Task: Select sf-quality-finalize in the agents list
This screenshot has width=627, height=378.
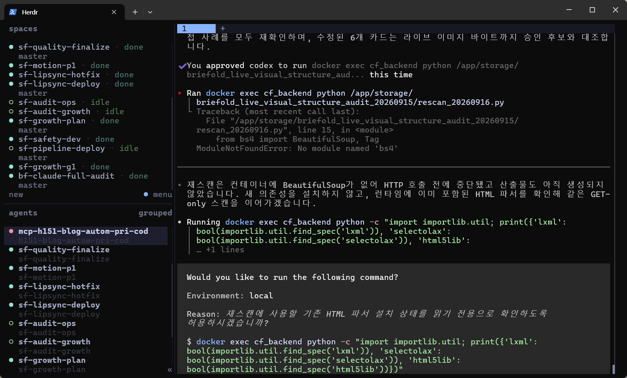Action: pos(64,249)
